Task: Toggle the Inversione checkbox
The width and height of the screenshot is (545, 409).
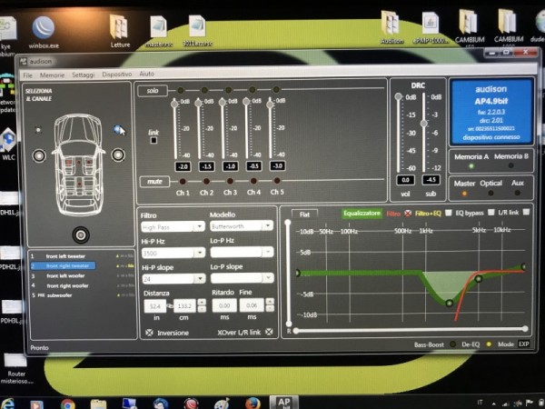Action: [149, 333]
